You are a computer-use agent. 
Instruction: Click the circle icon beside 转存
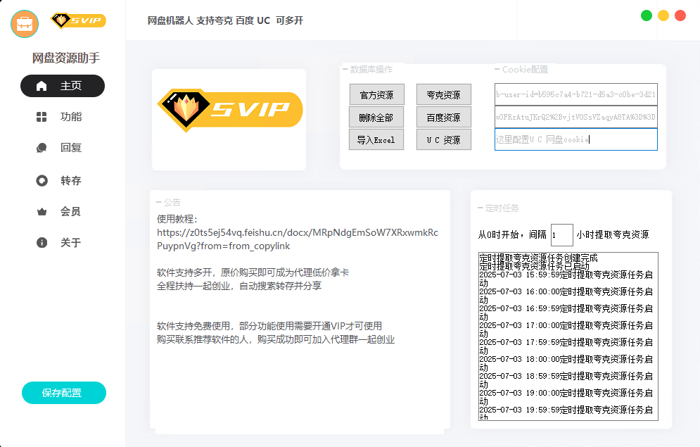pos(42,181)
